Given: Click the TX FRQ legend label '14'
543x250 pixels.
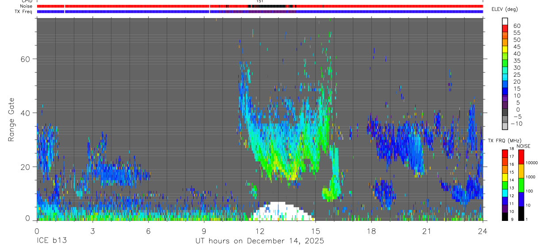Looking at the screenshot, I should (x=512, y=180).
